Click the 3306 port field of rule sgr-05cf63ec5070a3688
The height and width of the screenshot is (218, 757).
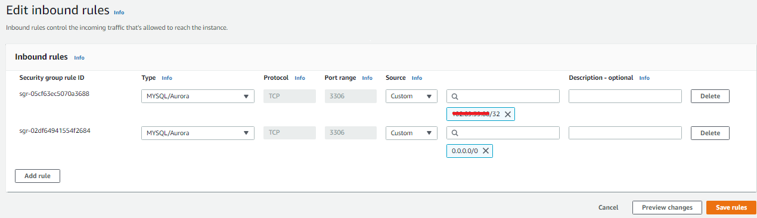pyautogui.click(x=350, y=96)
